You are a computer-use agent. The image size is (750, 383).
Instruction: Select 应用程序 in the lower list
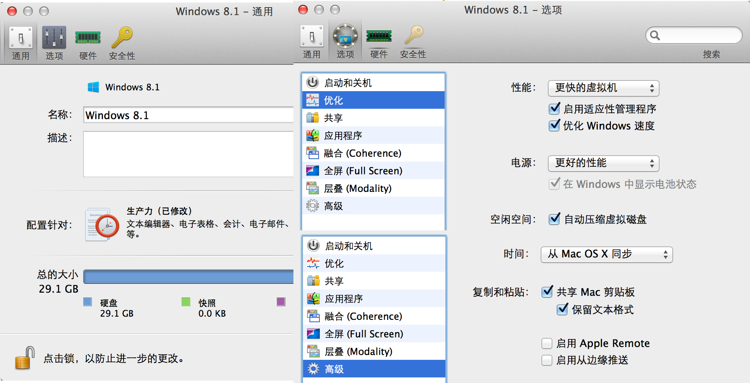[x=374, y=299]
